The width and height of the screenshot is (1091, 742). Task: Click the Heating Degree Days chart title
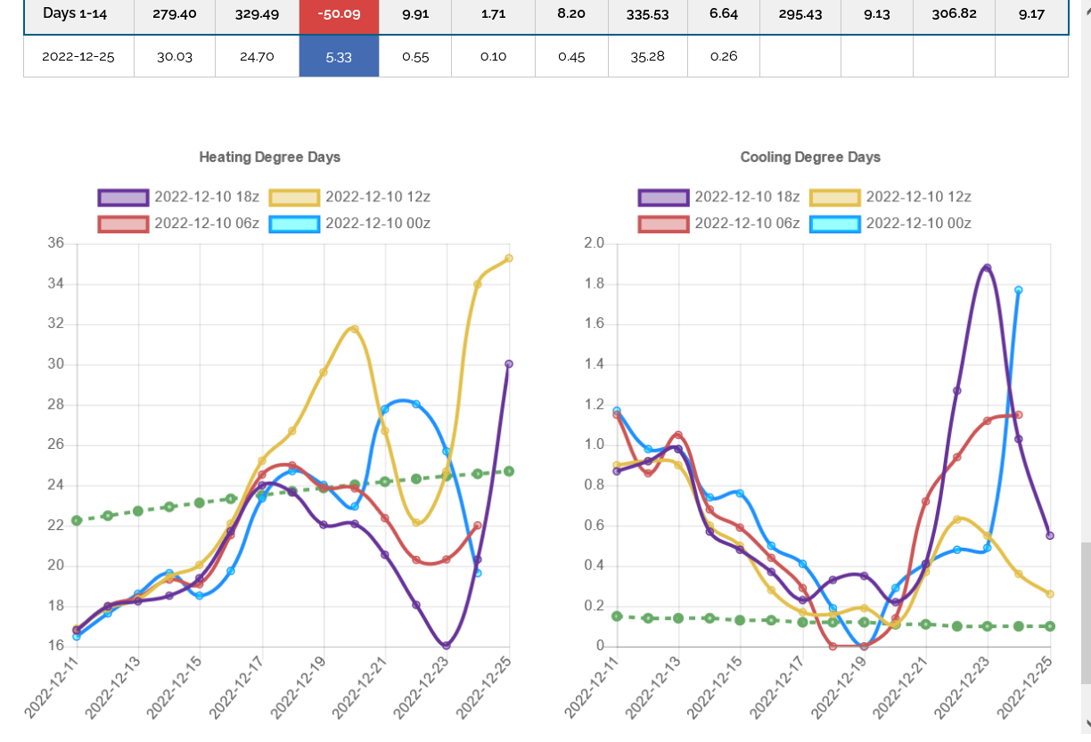(x=269, y=157)
